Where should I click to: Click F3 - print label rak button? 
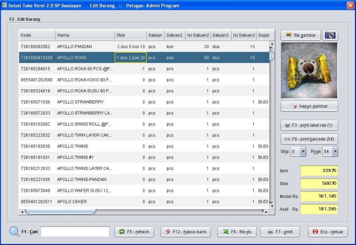(309, 125)
